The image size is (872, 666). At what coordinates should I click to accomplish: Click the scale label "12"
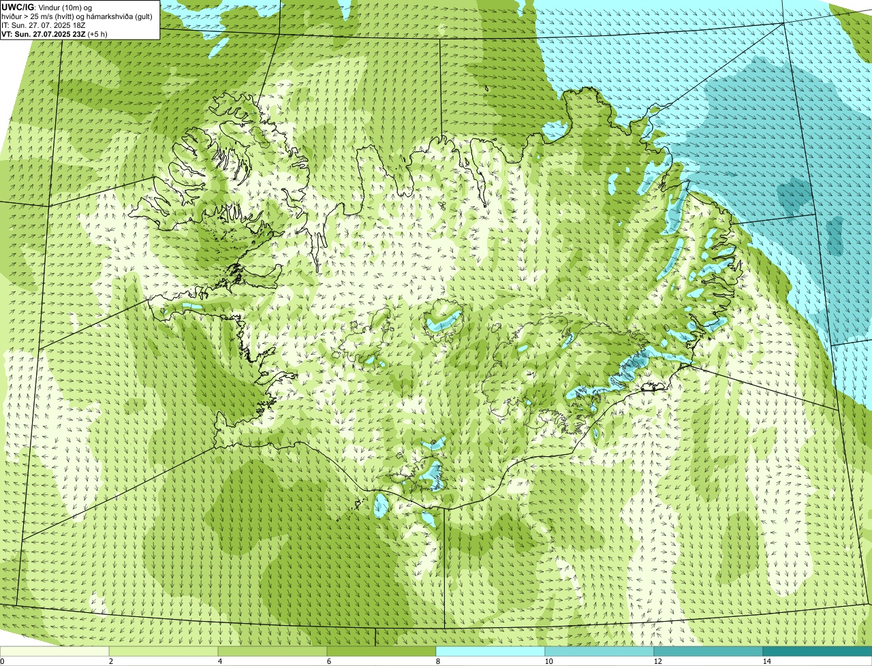coord(657,661)
